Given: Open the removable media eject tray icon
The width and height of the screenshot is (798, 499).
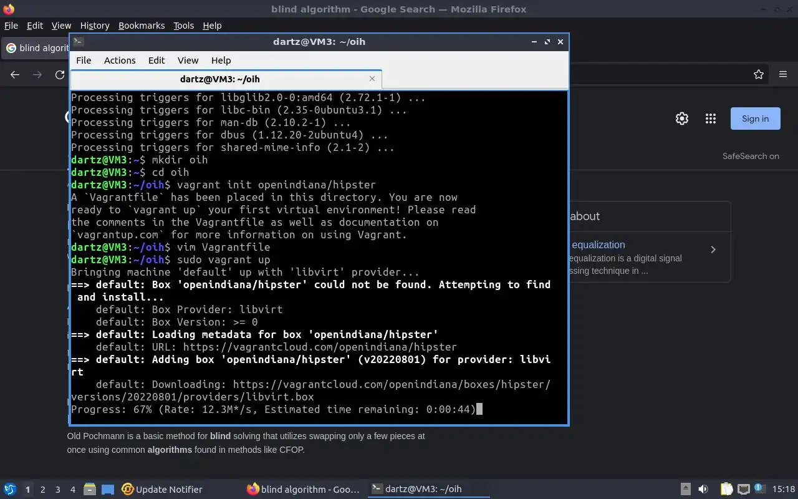Looking at the screenshot, I should 685,490.
